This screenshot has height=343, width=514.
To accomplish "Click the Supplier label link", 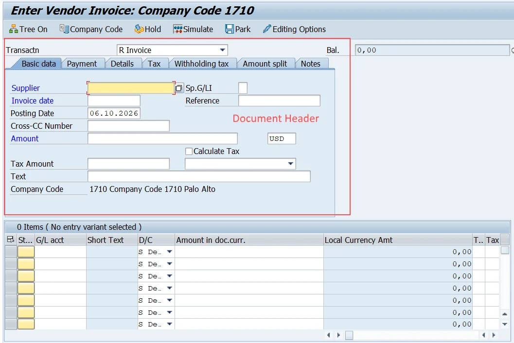I will 26,88.
